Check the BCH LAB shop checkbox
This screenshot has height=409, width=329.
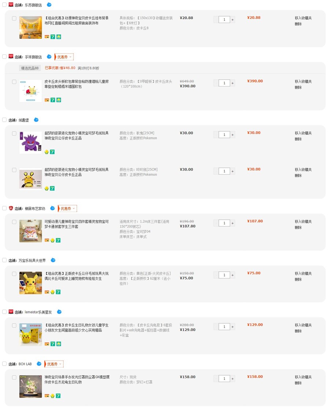4,364
